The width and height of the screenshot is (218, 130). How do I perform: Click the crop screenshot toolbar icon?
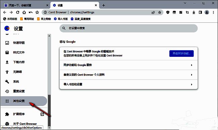(187, 12)
